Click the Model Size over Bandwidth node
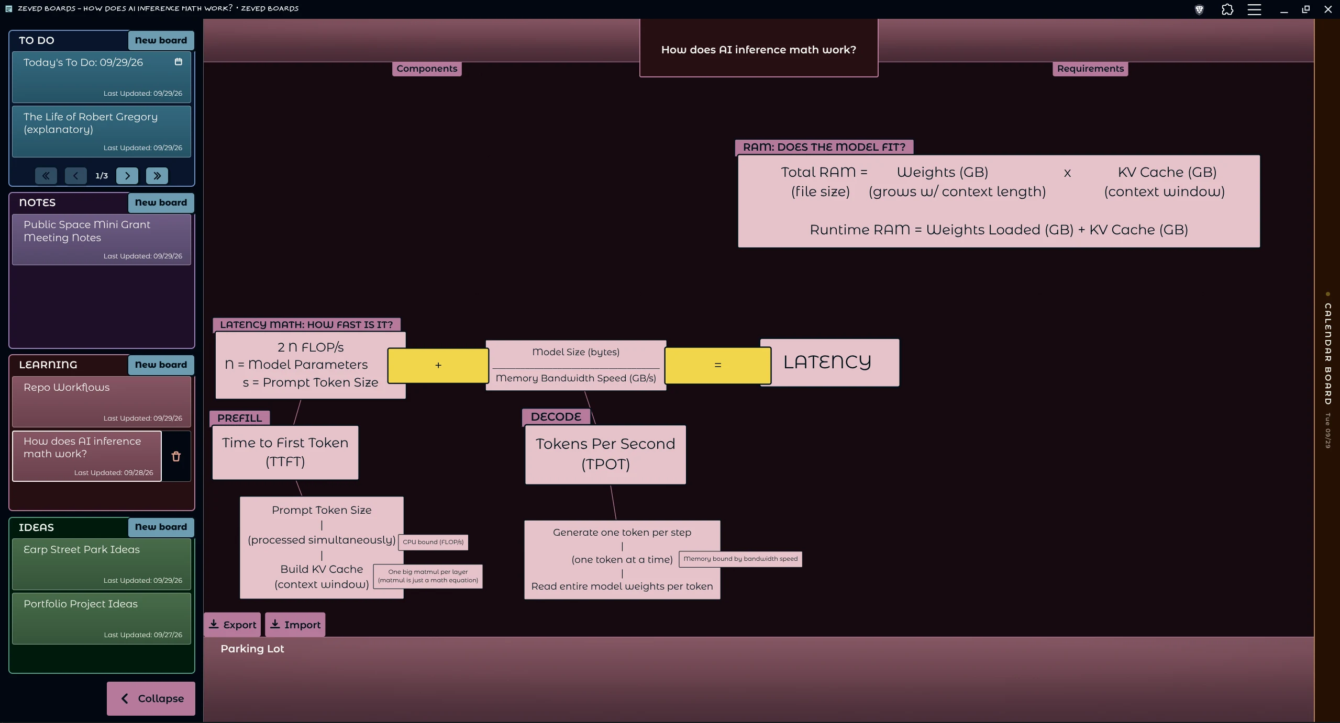This screenshot has height=723, width=1340. (576, 365)
